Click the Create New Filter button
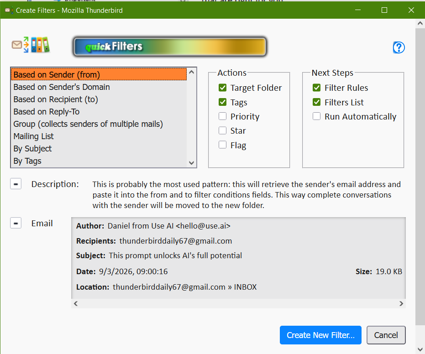 pyautogui.click(x=320, y=335)
